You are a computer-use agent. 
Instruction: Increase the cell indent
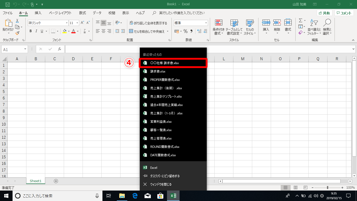pyautogui.click(x=123, y=31)
